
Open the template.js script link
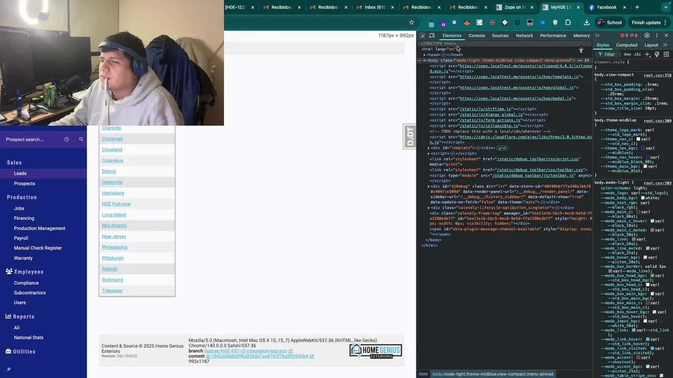518,77
